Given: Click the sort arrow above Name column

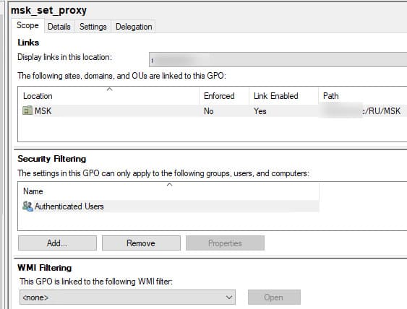Looking at the screenshot, I should [x=169, y=185].
